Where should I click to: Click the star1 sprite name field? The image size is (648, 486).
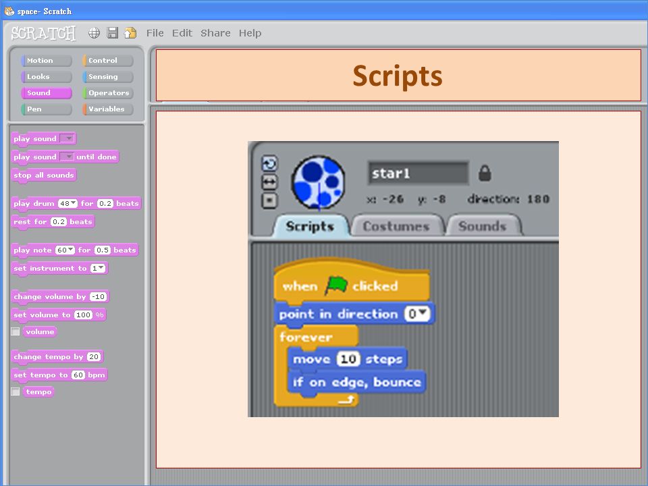(418, 173)
